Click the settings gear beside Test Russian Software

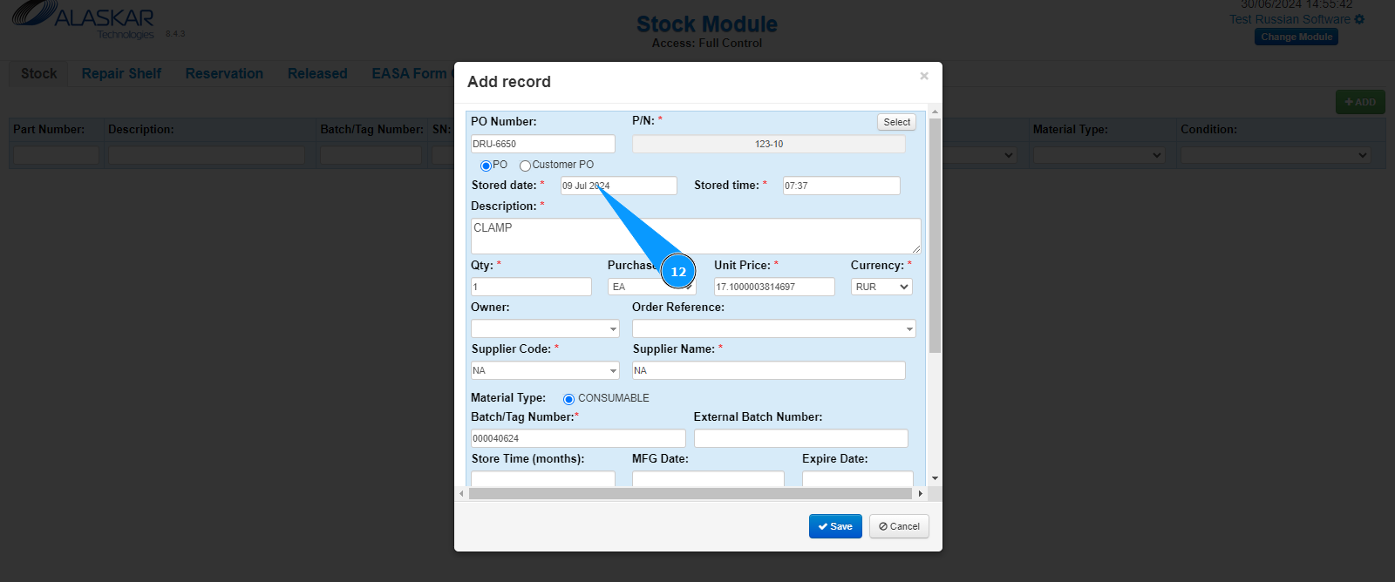tap(1359, 19)
